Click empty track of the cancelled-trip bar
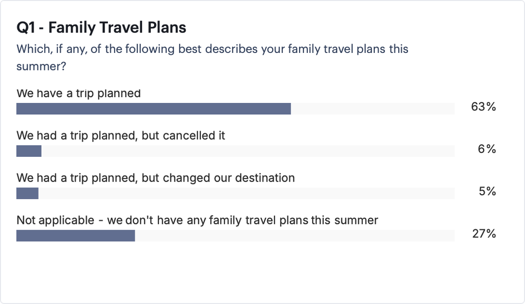The width and height of the screenshot is (525, 304). [248, 151]
